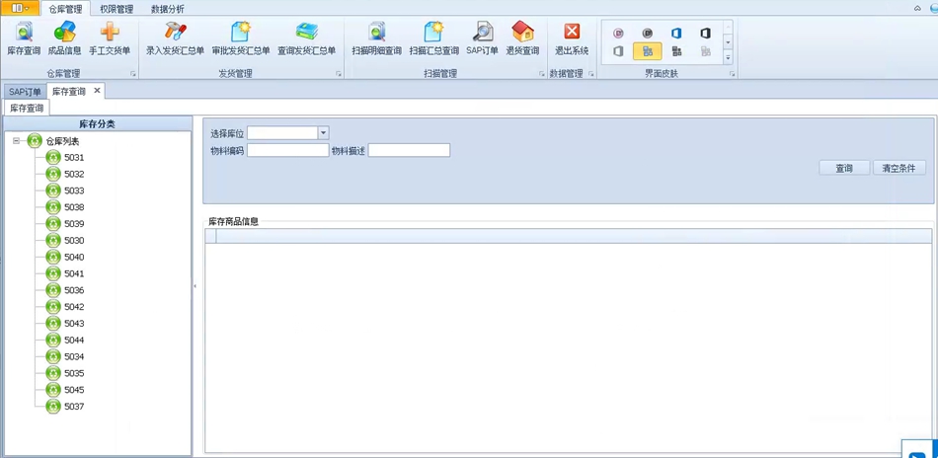Screen dimensions: 938x458
Task: Select warehouse 5039 in the tree
Action: [74, 224]
